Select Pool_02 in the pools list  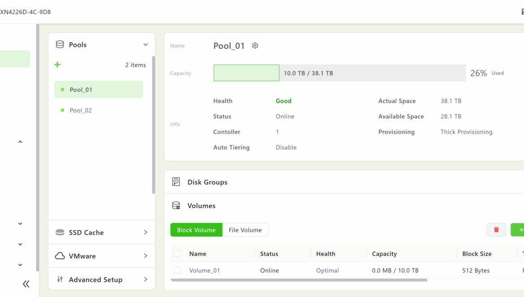tap(81, 110)
